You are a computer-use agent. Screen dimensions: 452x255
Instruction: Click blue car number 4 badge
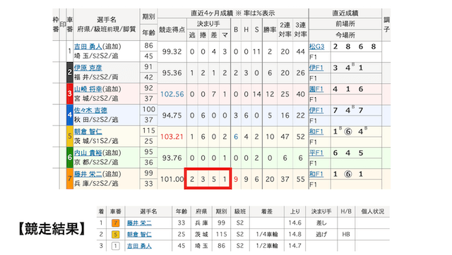[x=70, y=115]
